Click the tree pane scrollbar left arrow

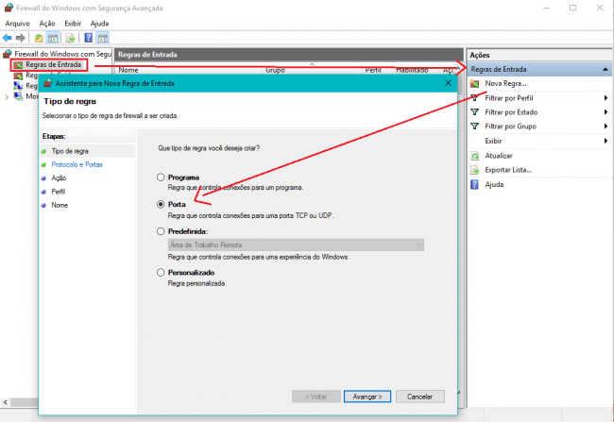(x=6, y=402)
